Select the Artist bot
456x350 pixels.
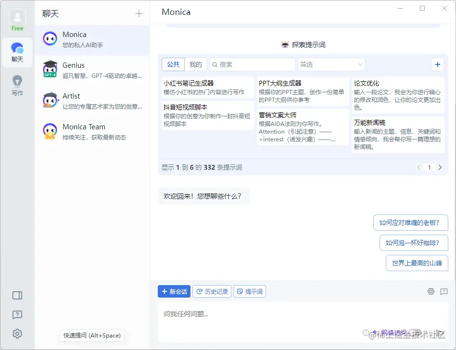[92, 101]
